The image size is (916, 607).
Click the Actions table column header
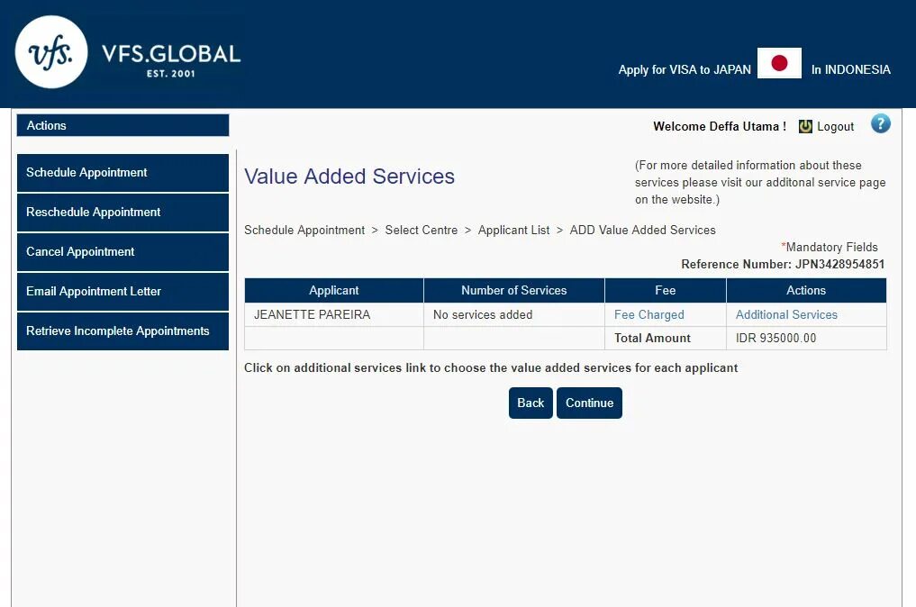[x=806, y=290]
